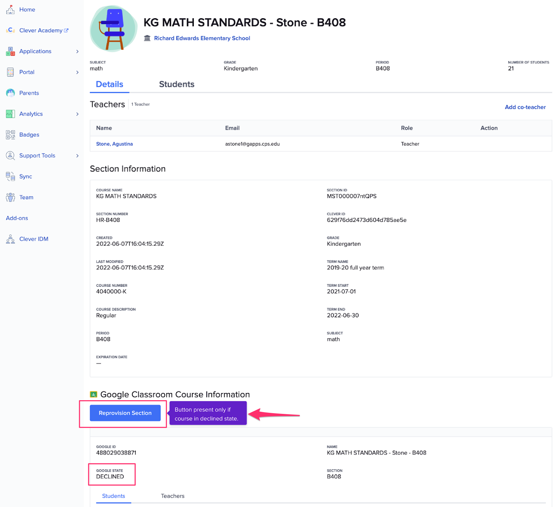Image resolution: width=558 pixels, height=507 pixels.
Task: Click the Reprovision Section button
Action: (125, 413)
